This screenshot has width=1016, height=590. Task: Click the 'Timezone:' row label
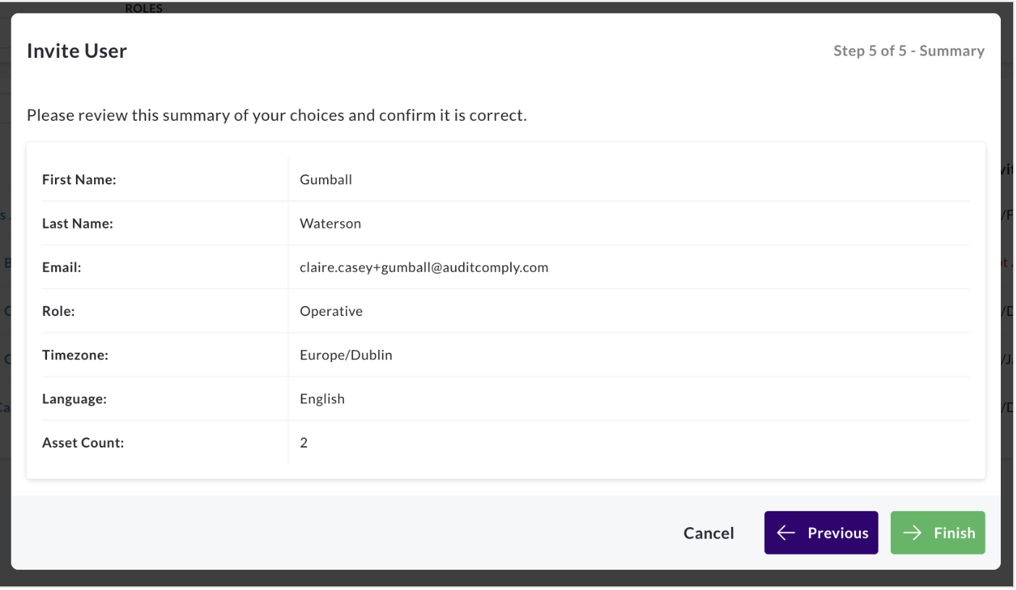[75, 356]
